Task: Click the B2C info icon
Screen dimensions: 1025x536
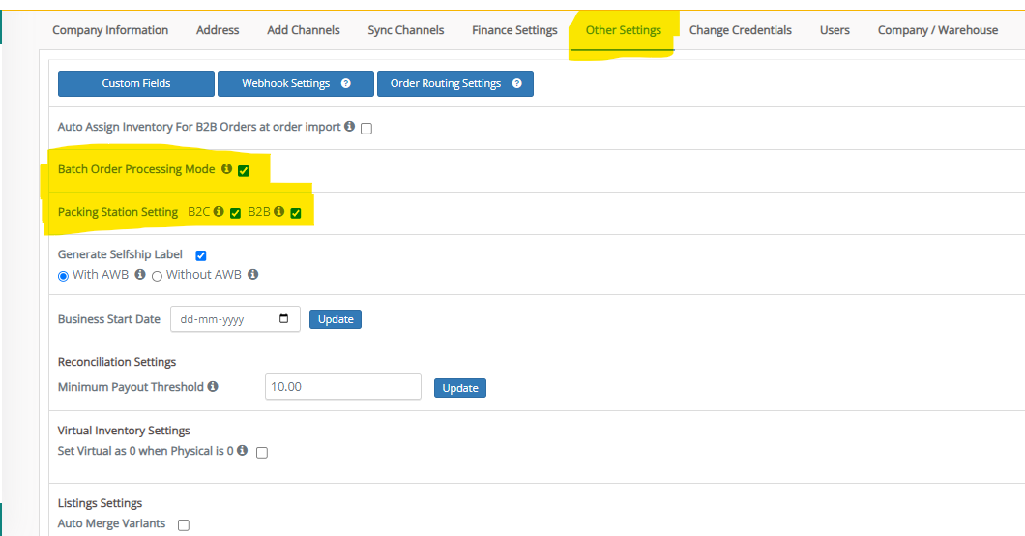Action: coord(219,211)
